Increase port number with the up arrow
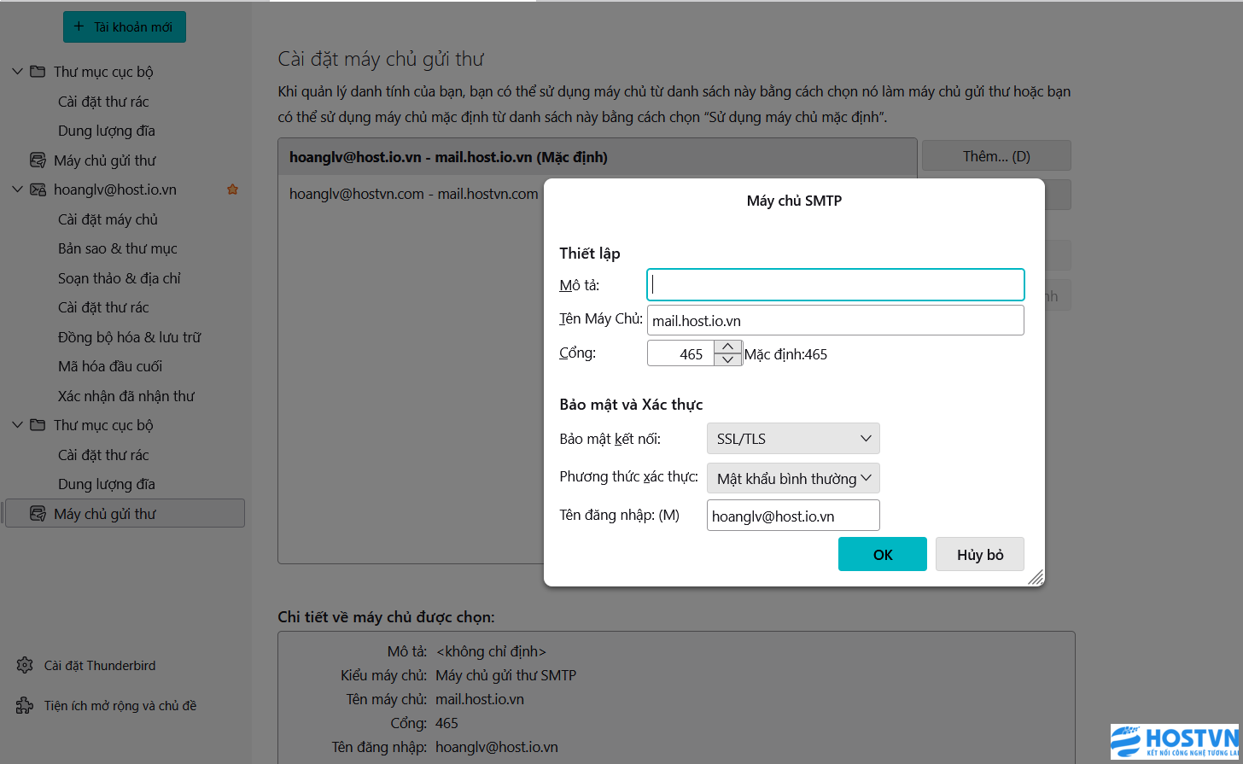1243x764 pixels. coord(727,347)
